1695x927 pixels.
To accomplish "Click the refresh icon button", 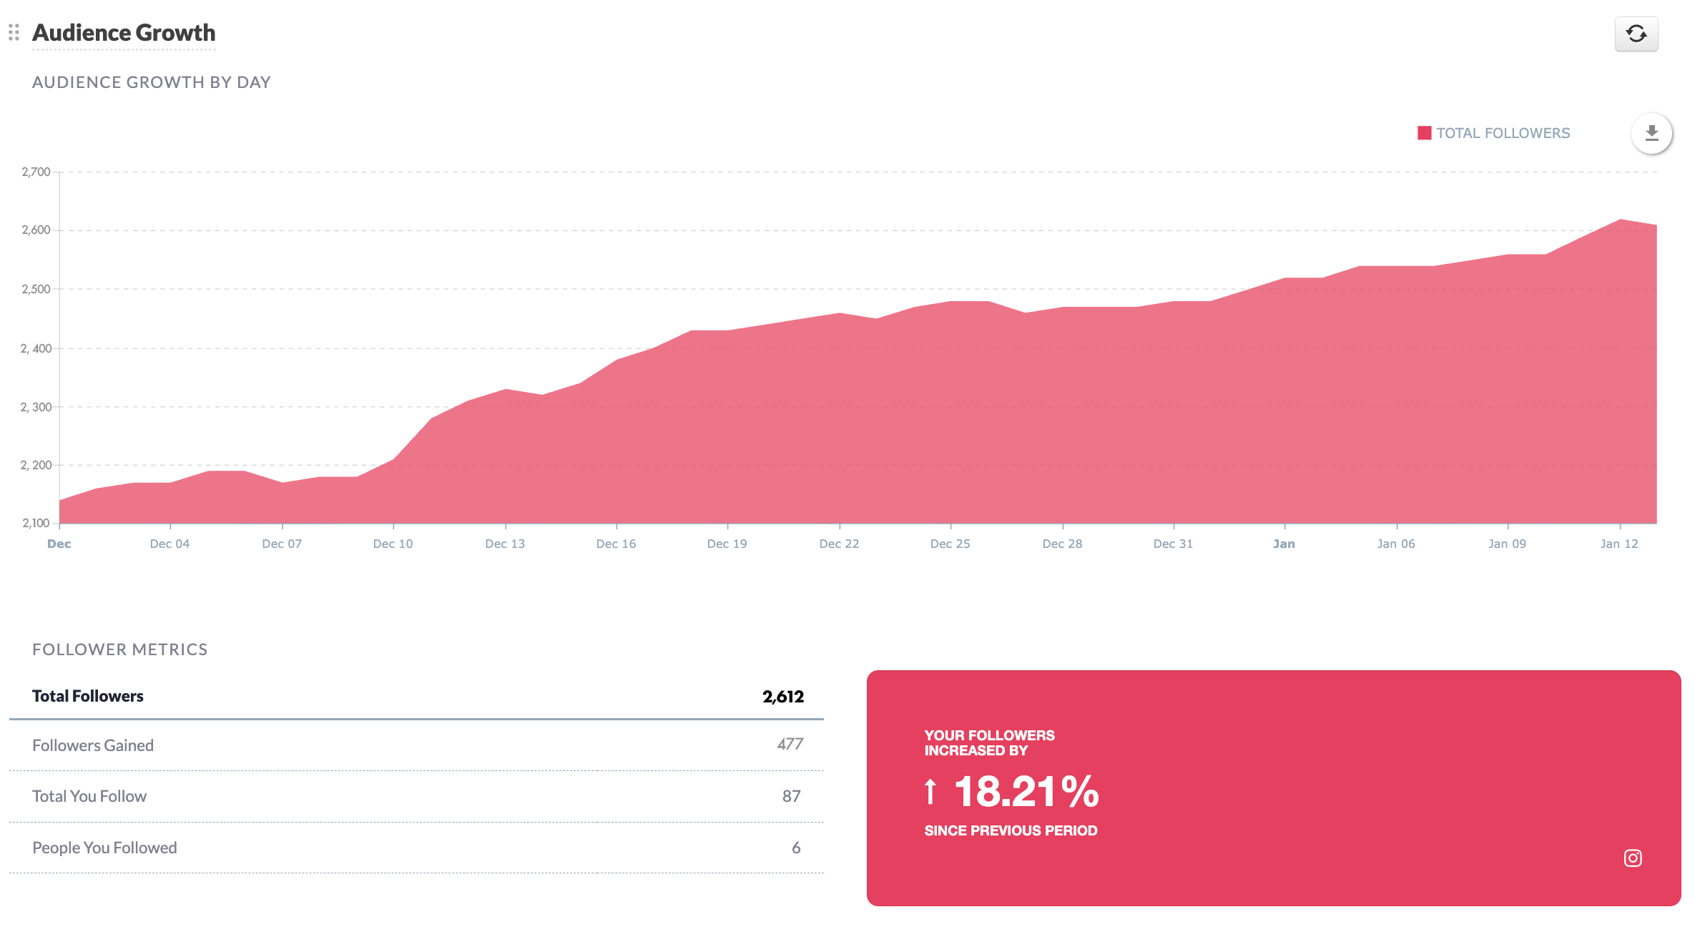I will (1636, 34).
